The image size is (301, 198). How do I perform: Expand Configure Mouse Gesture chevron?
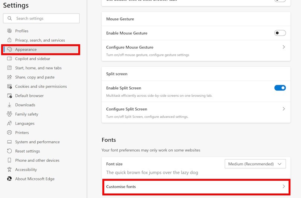(284, 47)
